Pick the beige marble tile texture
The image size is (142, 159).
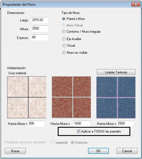pos(27,97)
